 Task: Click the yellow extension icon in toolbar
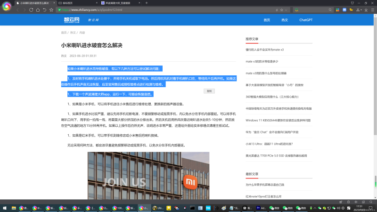click(351, 10)
